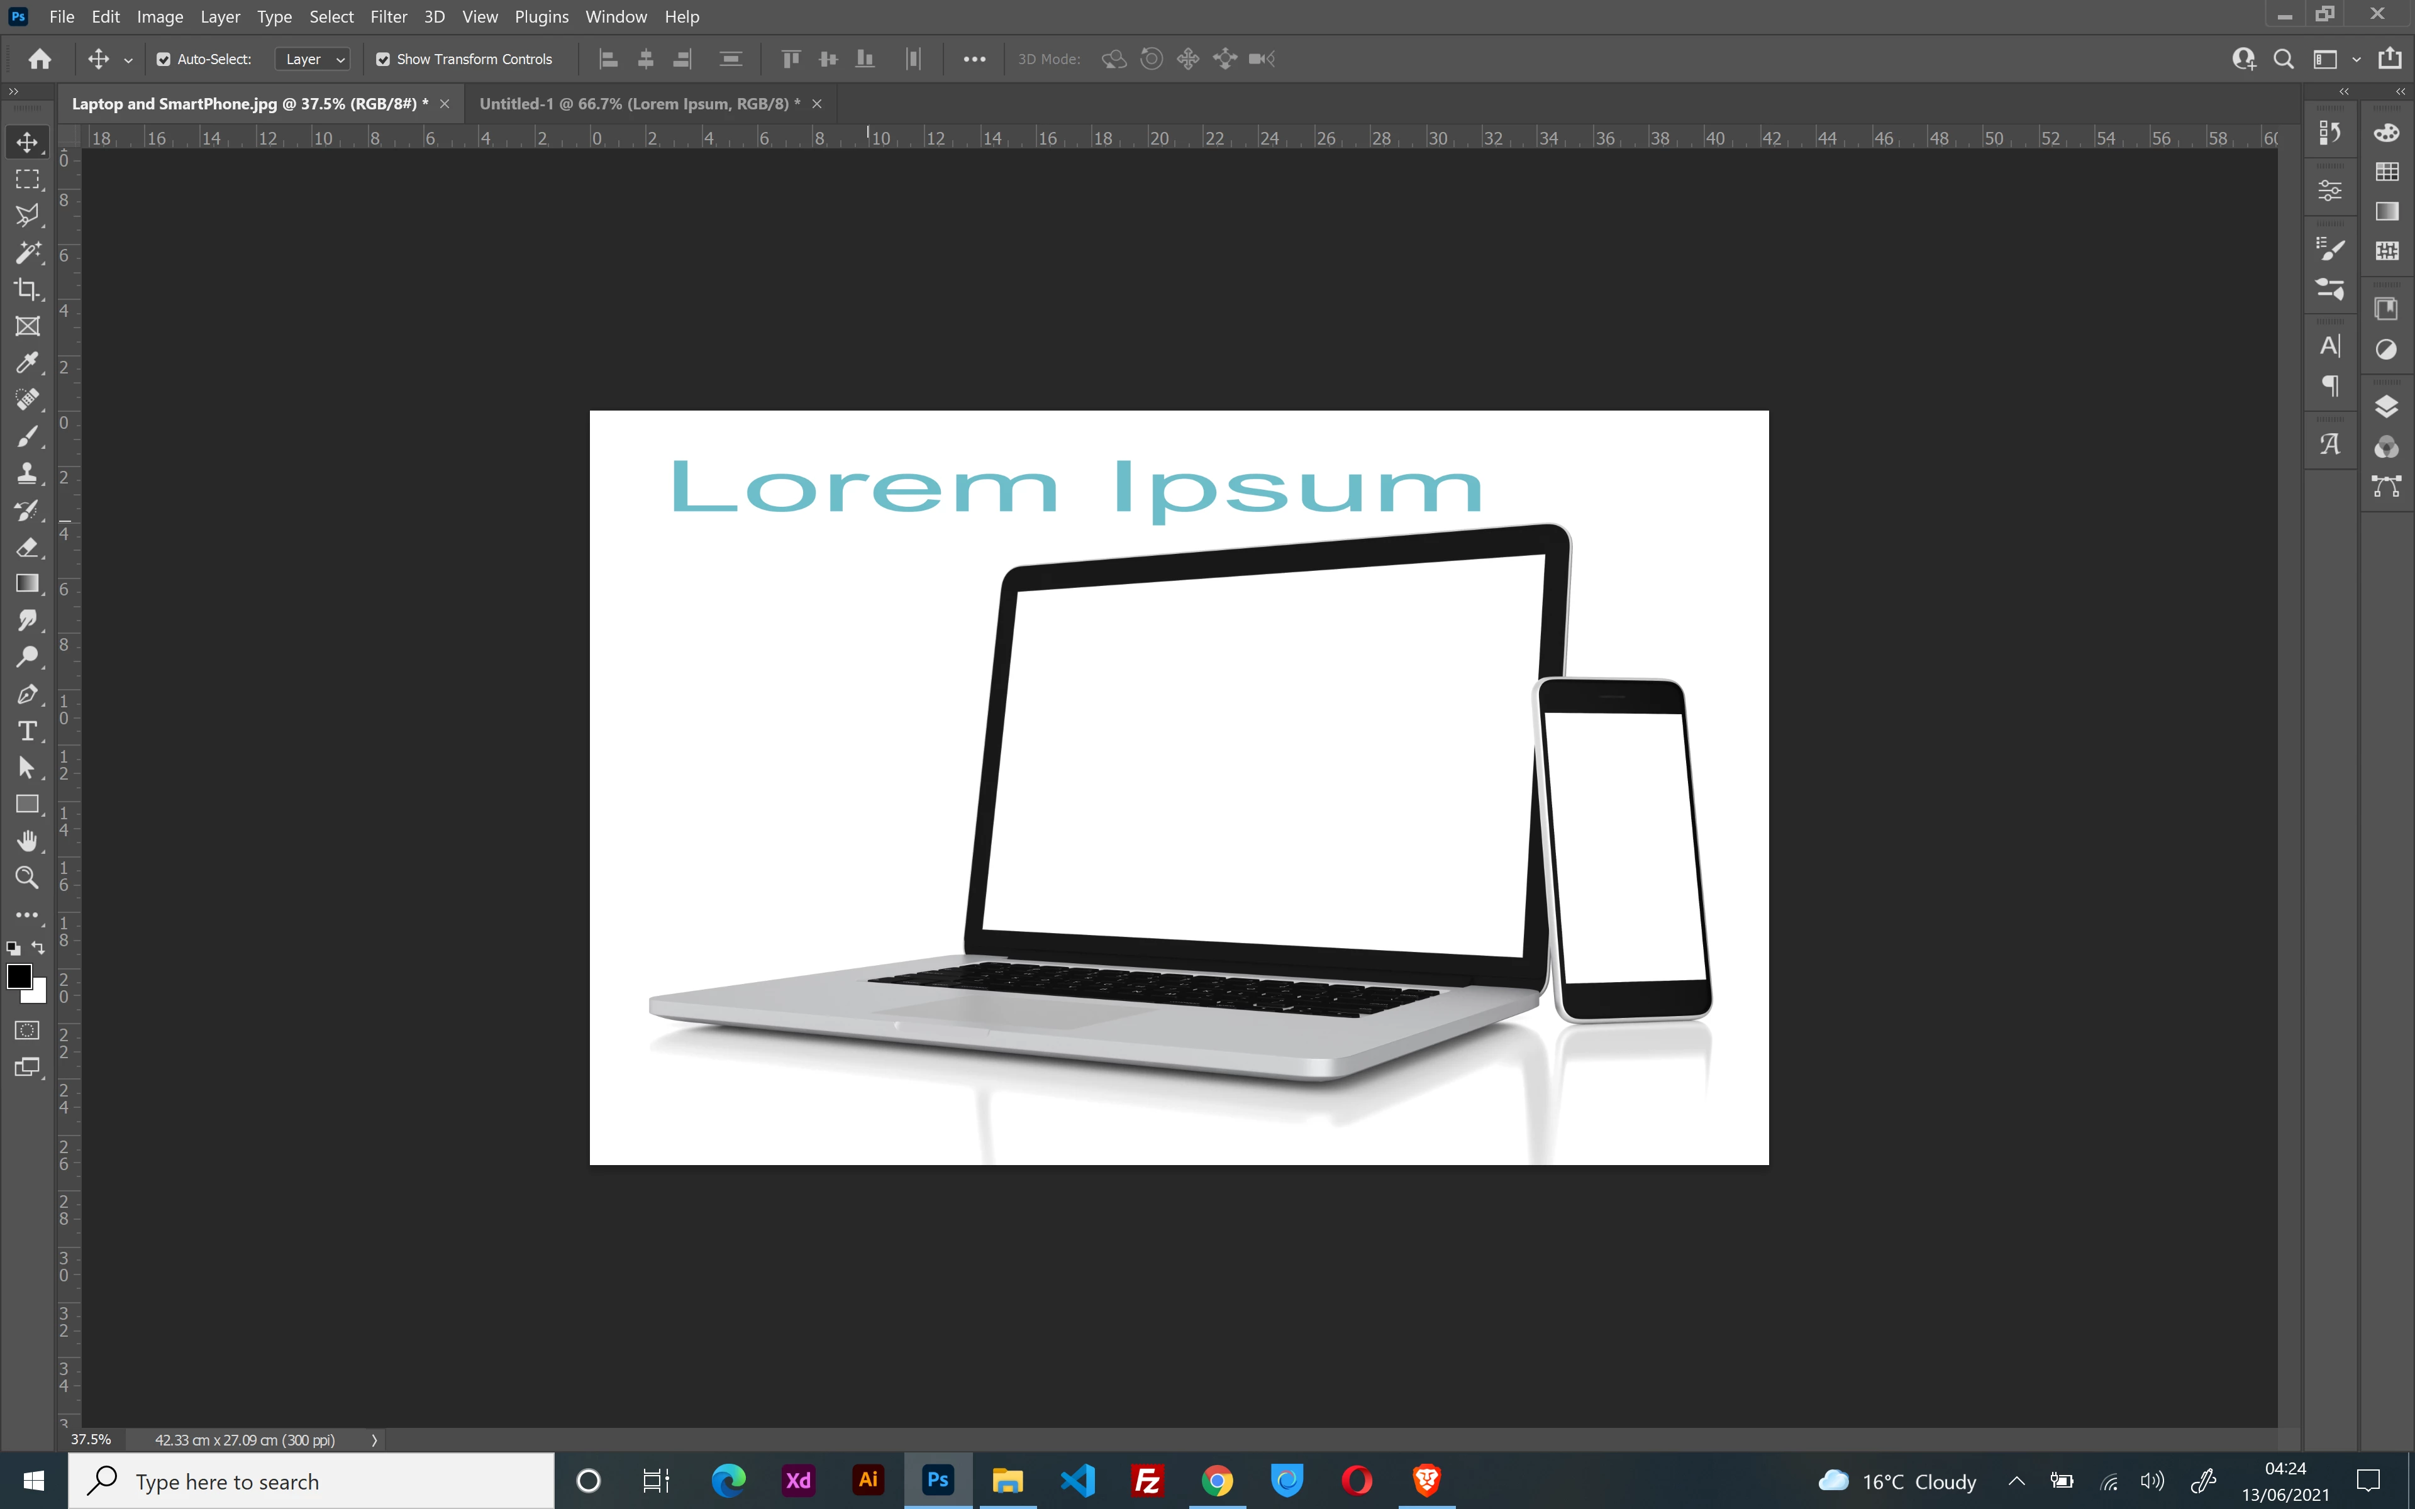Expand the status bar info arrow

tap(374, 1440)
